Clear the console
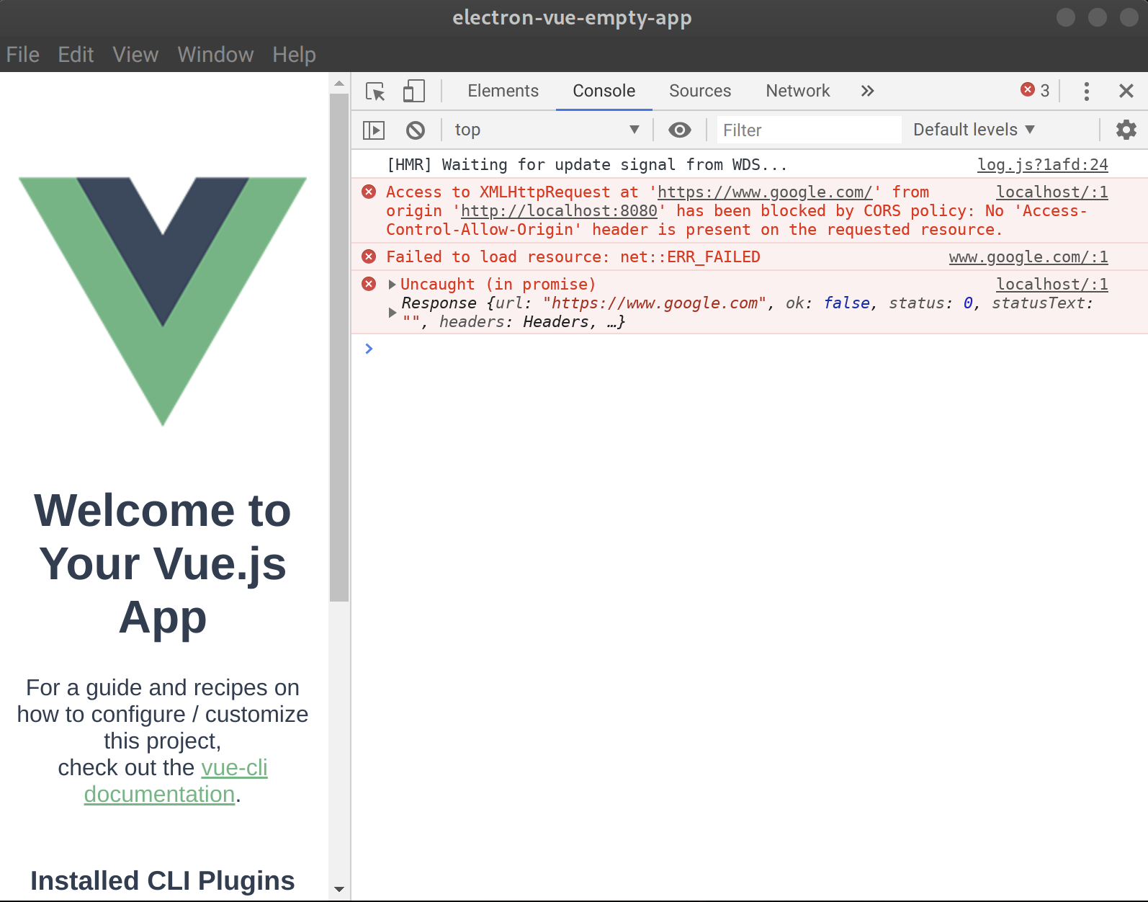 coord(415,130)
